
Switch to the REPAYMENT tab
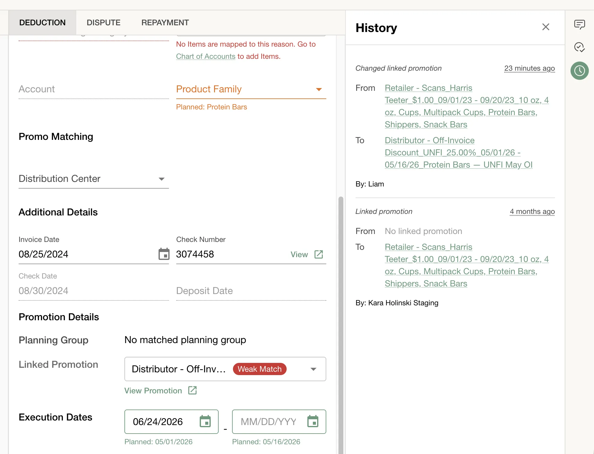click(x=165, y=23)
